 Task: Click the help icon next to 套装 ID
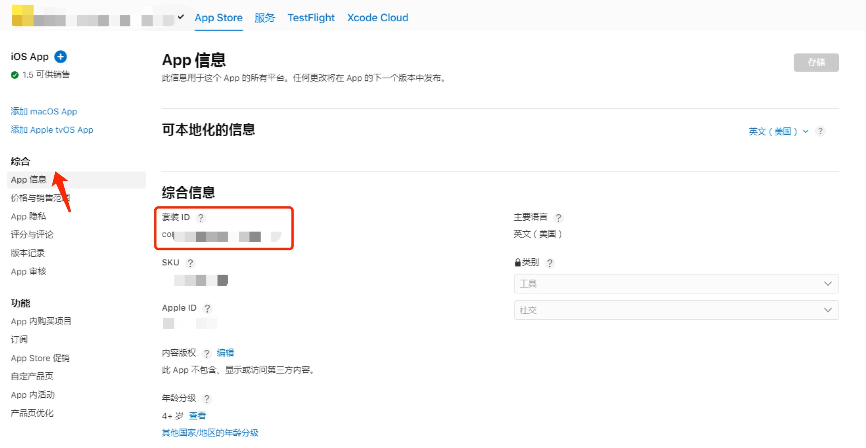(x=201, y=218)
